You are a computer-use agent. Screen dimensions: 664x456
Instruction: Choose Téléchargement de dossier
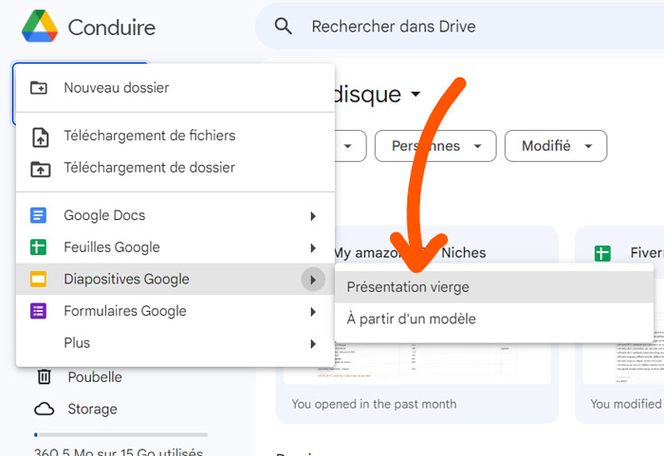[x=175, y=168]
